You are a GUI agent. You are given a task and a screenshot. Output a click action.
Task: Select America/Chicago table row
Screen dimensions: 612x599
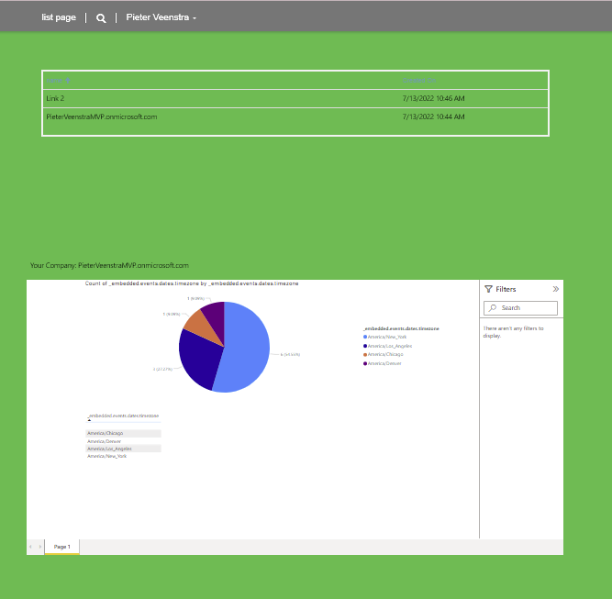pos(123,433)
